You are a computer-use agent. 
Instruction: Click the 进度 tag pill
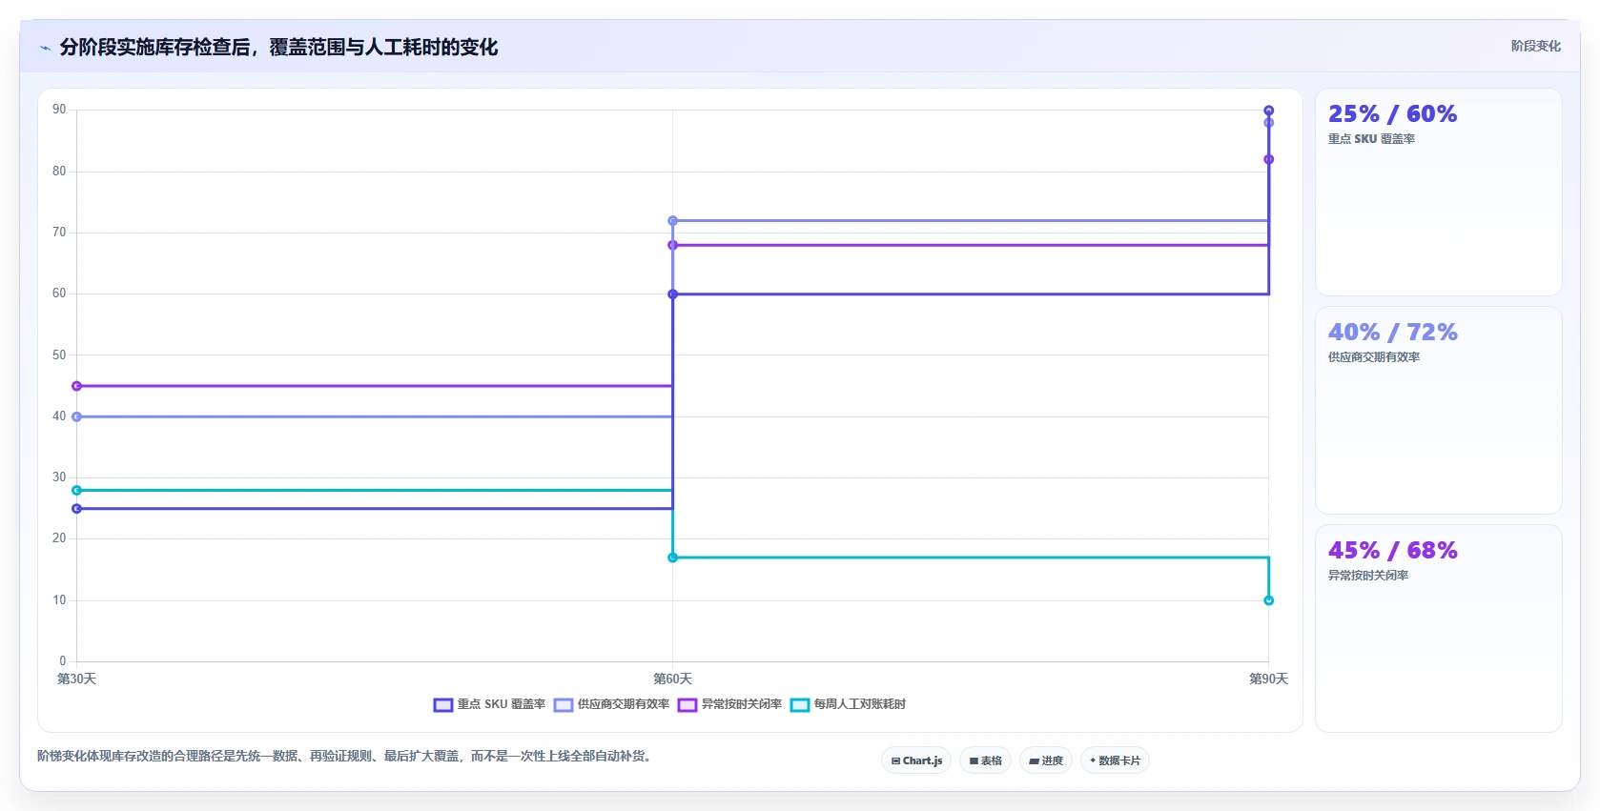click(1046, 760)
